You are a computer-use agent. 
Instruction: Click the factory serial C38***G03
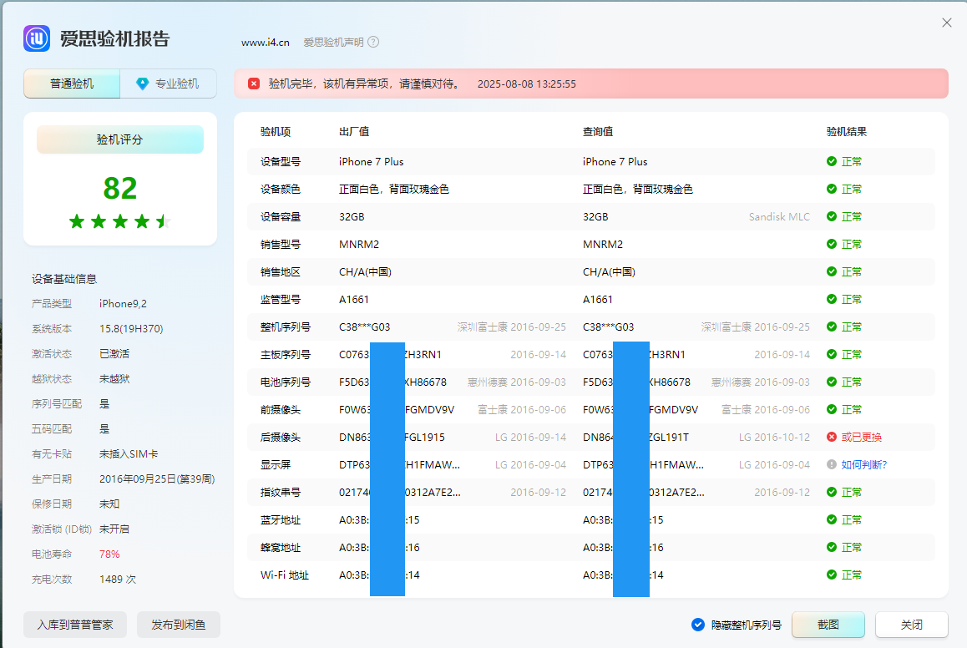pyautogui.click(x=364, y=327)
